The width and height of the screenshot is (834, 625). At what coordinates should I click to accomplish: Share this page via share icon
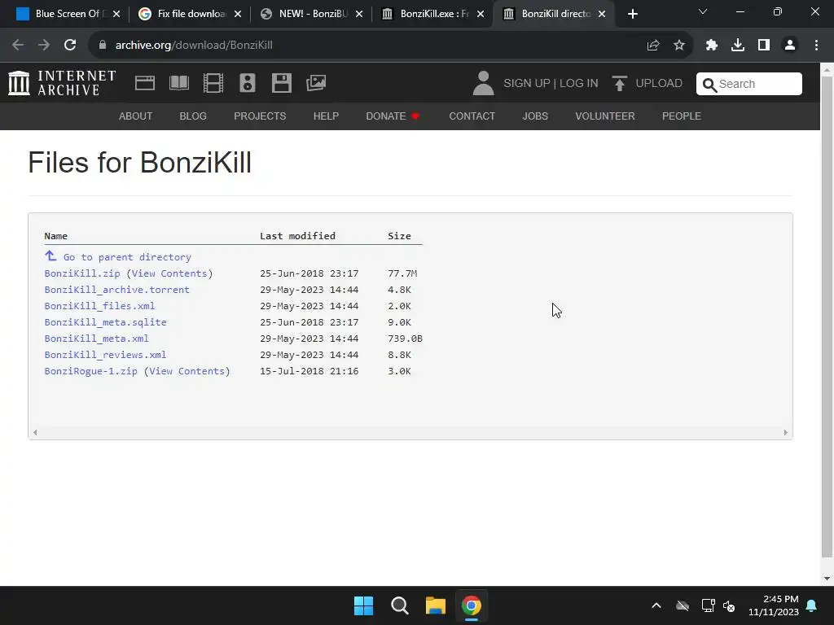(653, 46)
